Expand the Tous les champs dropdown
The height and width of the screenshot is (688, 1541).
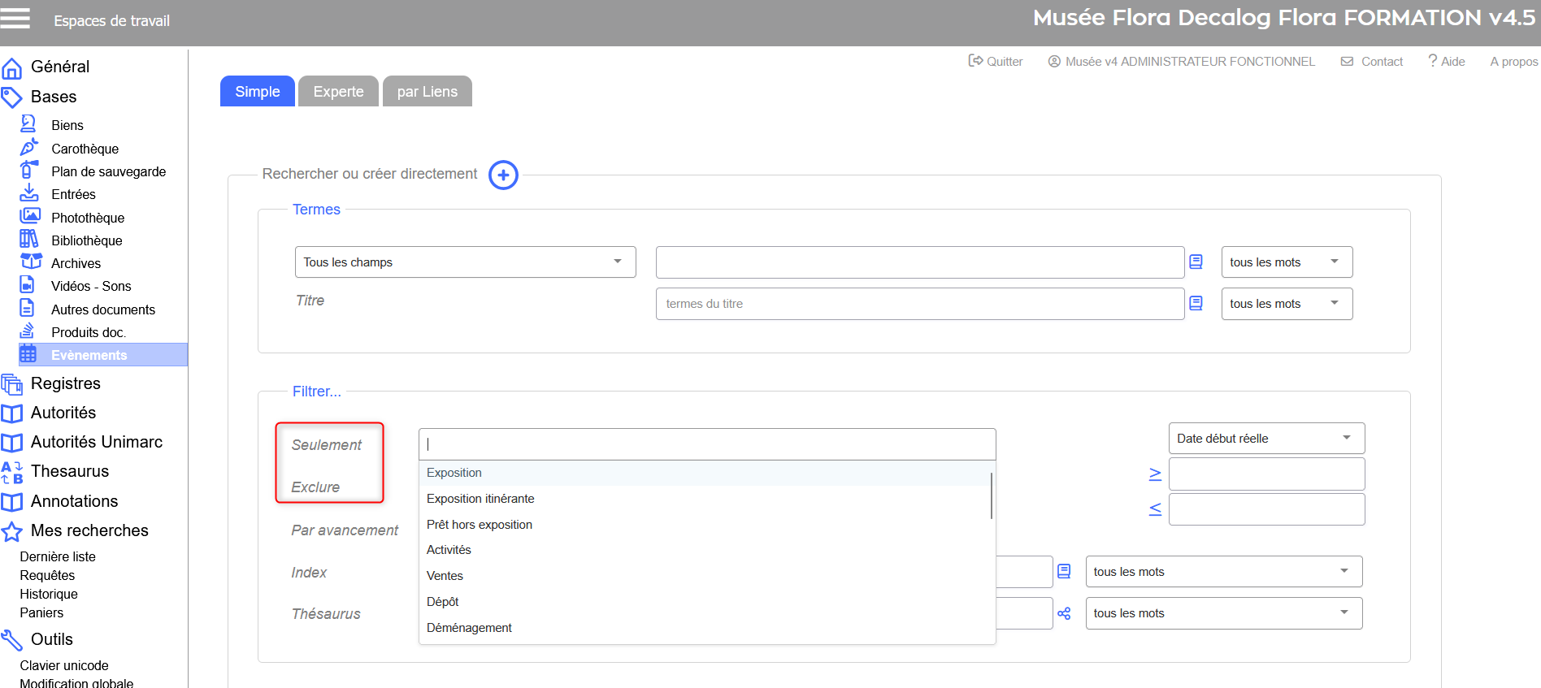[465, 262]
